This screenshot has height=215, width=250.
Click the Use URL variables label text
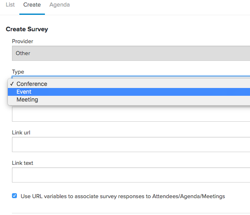[x=123, y=196]
